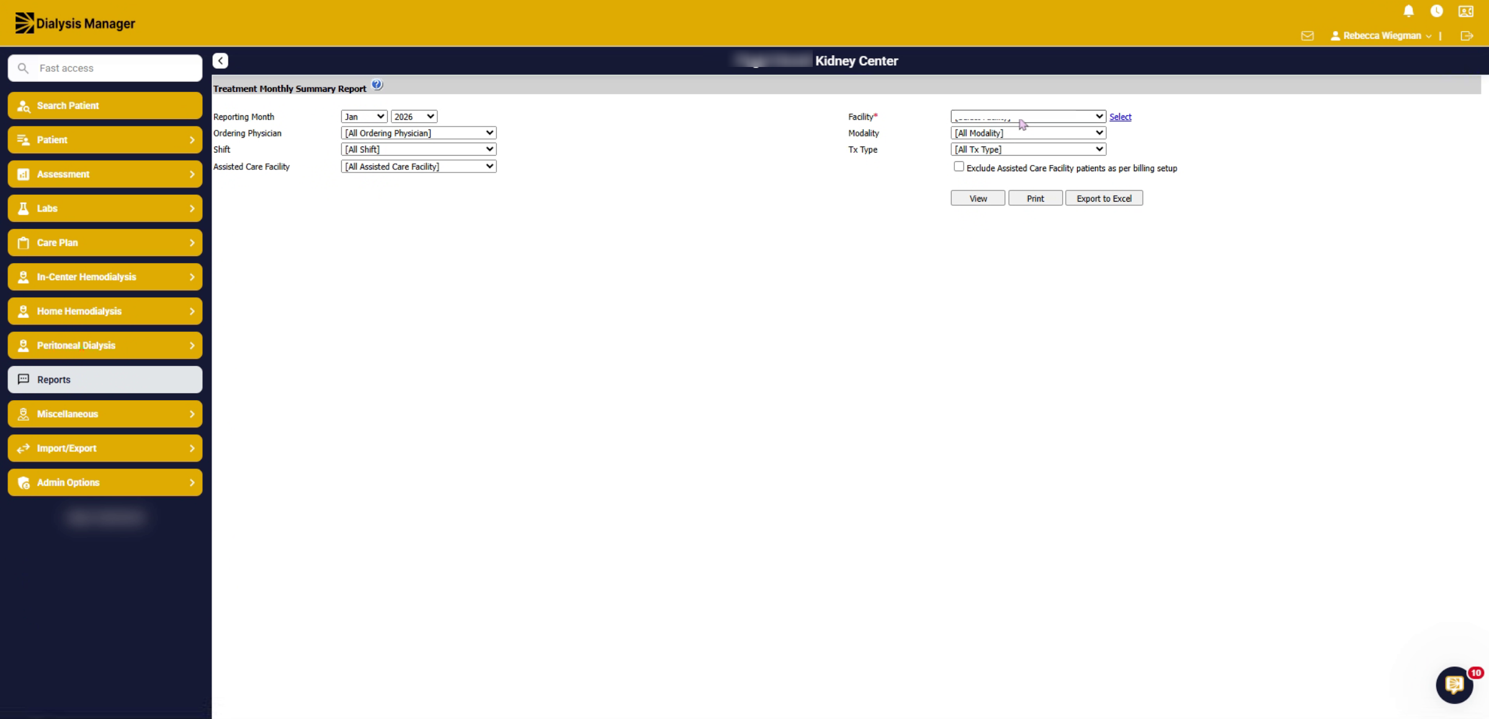Click the Select facility link
Screen dimensions: 1489x719
[x=1120, y=117]
